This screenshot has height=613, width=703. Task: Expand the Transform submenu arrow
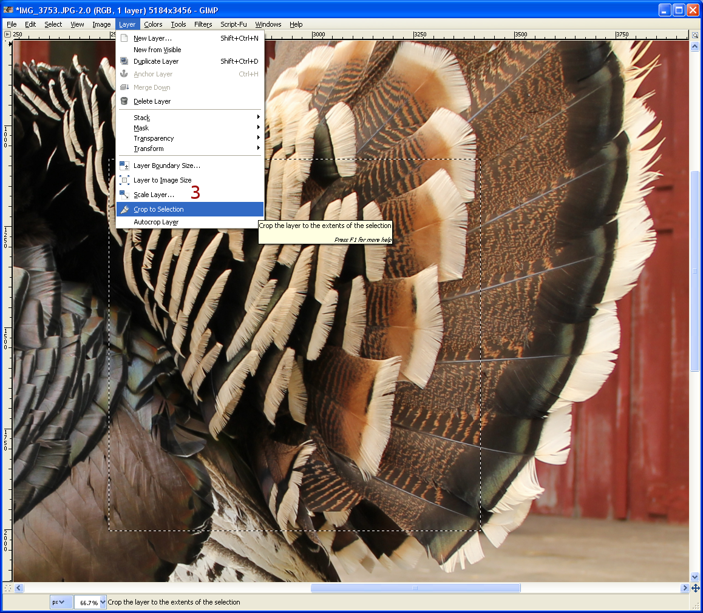click(x=259, y=149)
